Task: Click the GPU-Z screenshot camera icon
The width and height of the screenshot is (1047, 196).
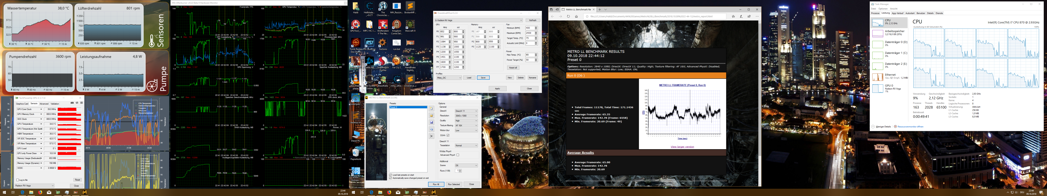Action: coord(72,103)
